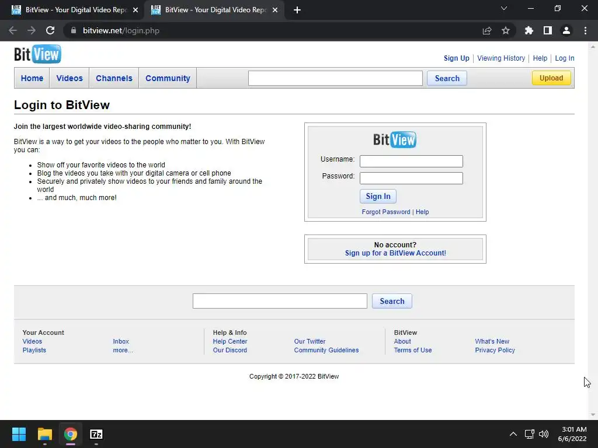Open the Our Discord footer link
Viewport: 598px width, 448px height.
pyautogui.click(x=230, y=350)
